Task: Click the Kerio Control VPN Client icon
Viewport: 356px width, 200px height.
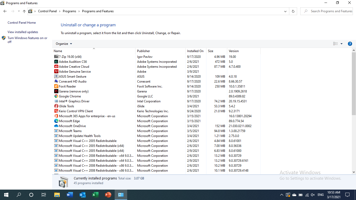Action: (x=56, y=111)
